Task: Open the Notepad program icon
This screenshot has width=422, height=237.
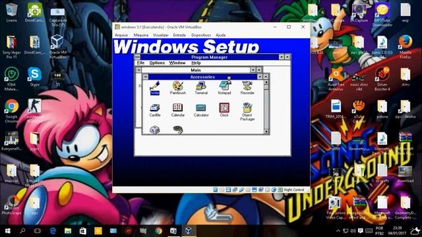Action: [224, 88]
